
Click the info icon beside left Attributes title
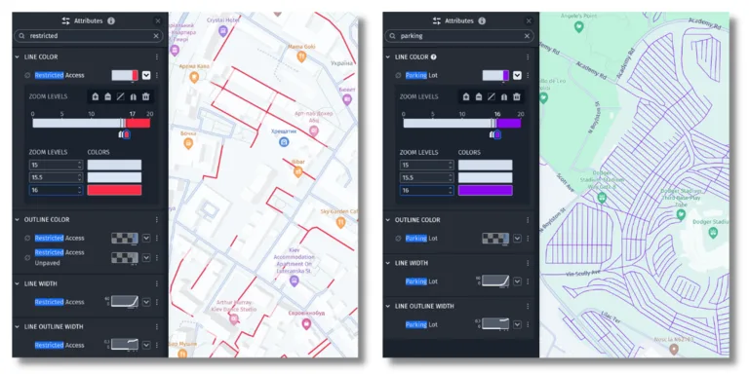111,21
